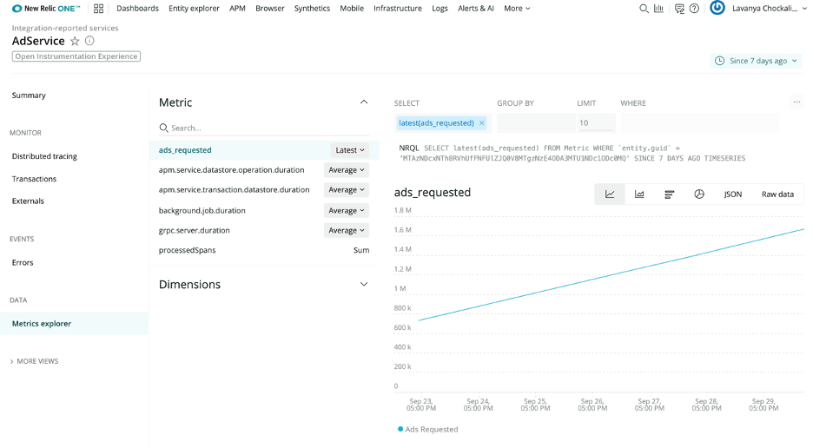The height and width of the screenshot is (448, 813).
Task: Switch to pie chart view
Action: (699, 194)
